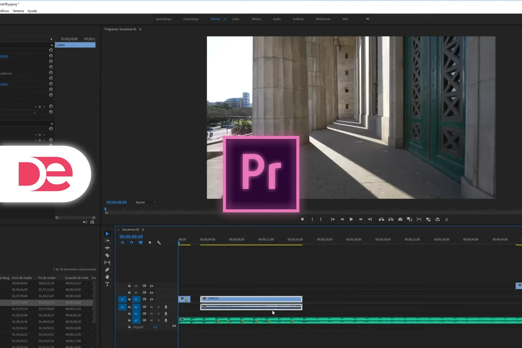Open Secuencia 01 timeline panel menu

[x=143, y=229]
